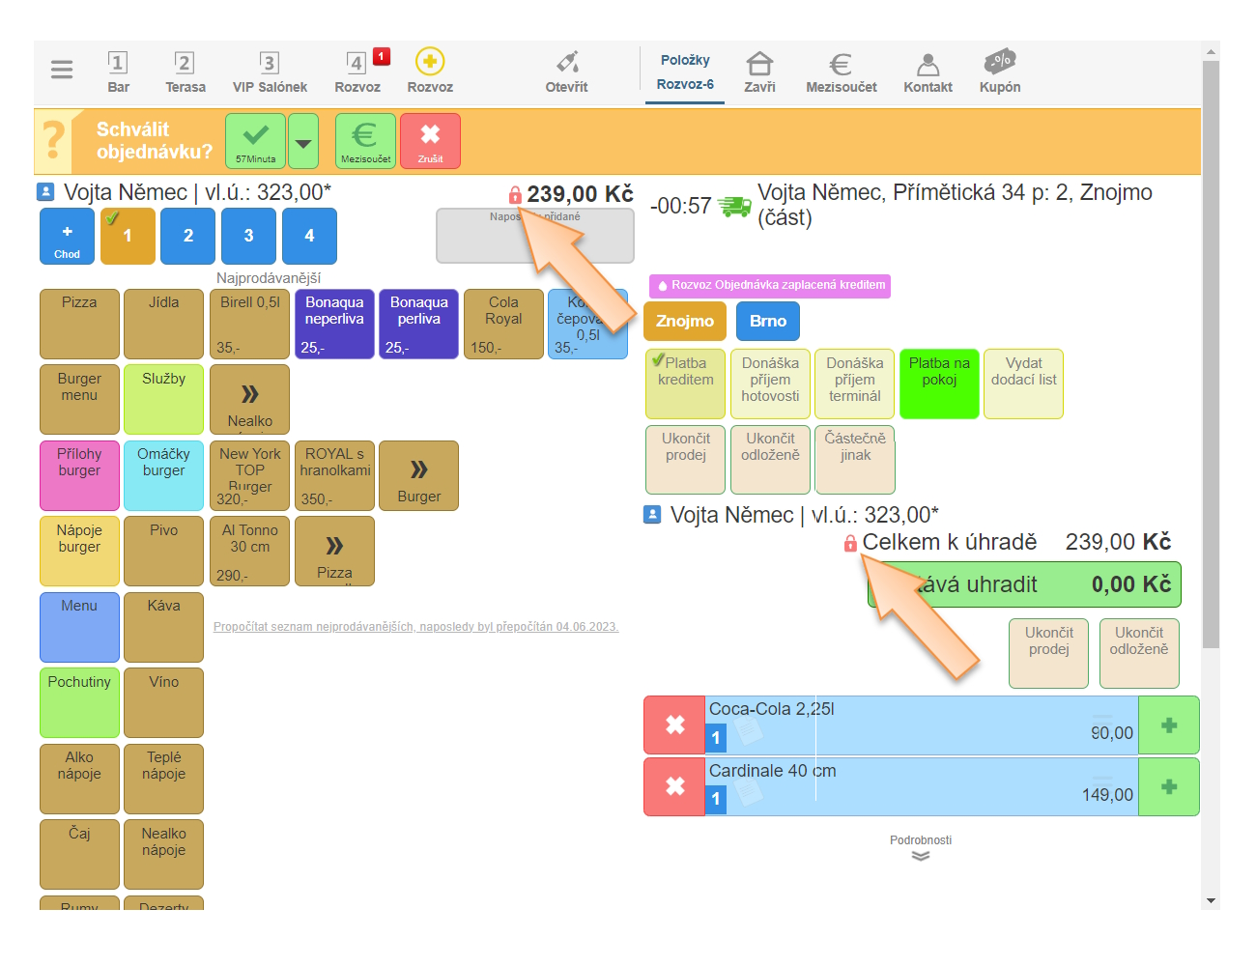Select the Brno branch
The width and height of the screenshot is (1256, 966).
click(767, 321)
